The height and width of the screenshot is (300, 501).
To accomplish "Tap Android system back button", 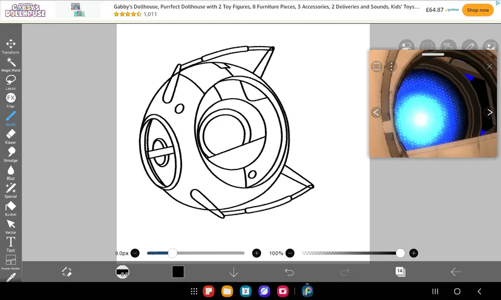I will (479, 291).
